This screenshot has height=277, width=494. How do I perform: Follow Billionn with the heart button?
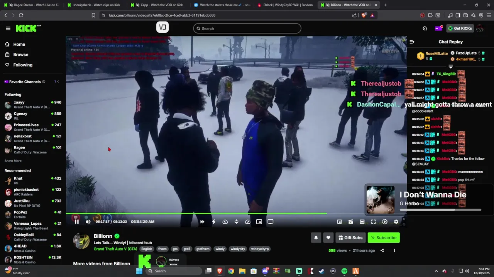328,238
